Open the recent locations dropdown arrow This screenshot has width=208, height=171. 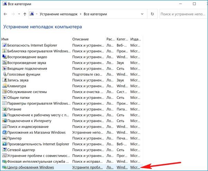[19, 14]
